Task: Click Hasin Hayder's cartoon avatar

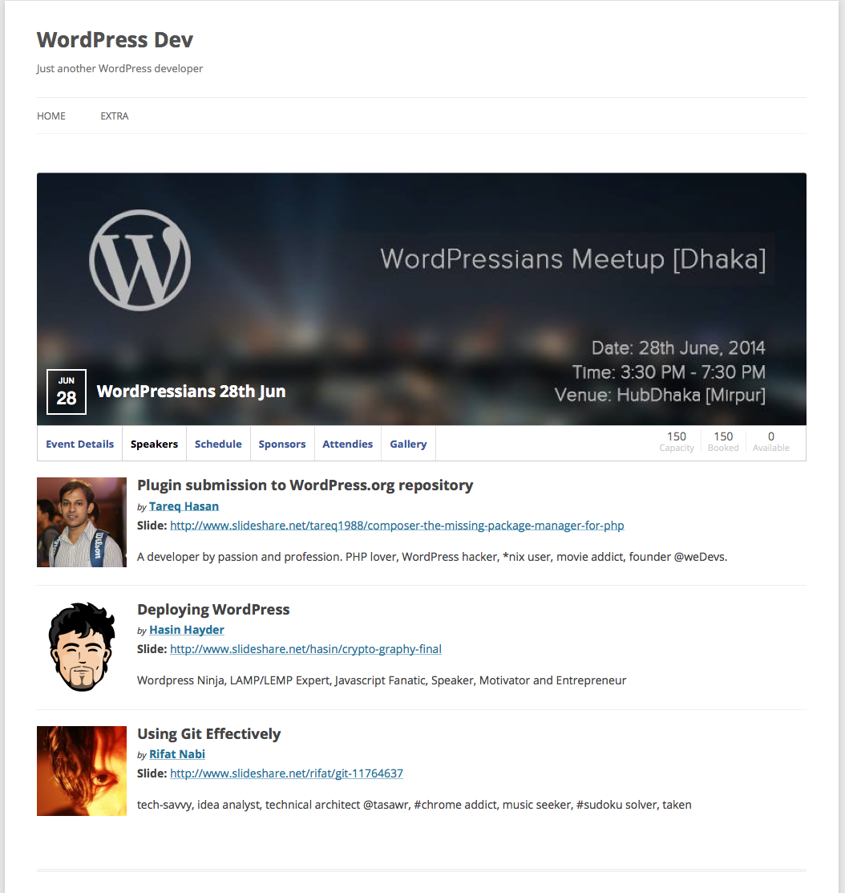Action: click(x=82, y=647)
